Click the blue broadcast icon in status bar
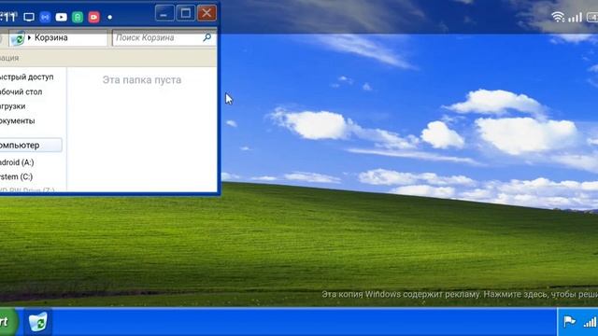The image size is (598, 336). [45, 17]
